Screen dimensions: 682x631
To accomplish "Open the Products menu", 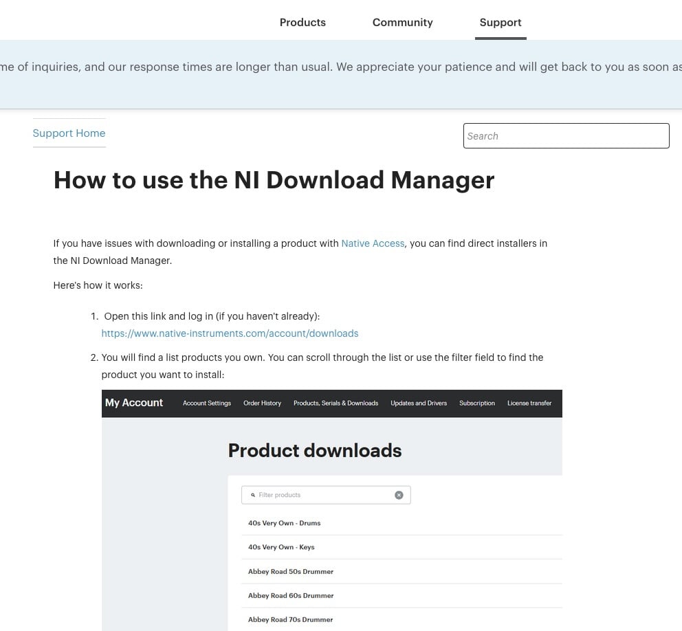I will click(x=302, y=22).
